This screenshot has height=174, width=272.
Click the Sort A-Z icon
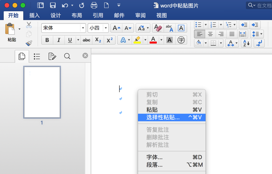point(246,43)
